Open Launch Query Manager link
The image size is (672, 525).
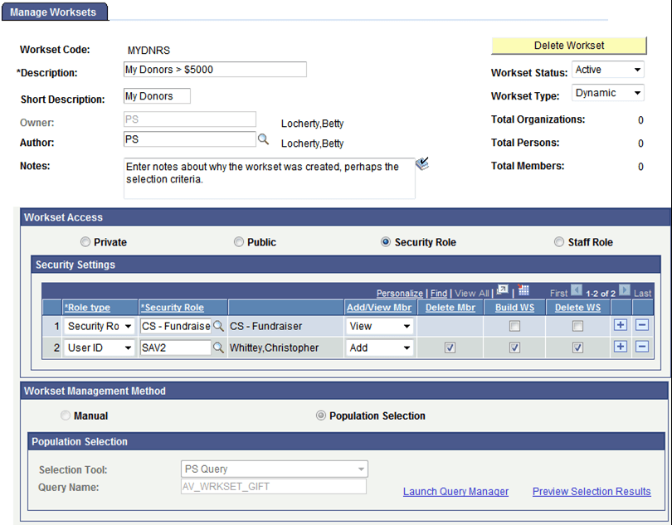pos(455,491)
